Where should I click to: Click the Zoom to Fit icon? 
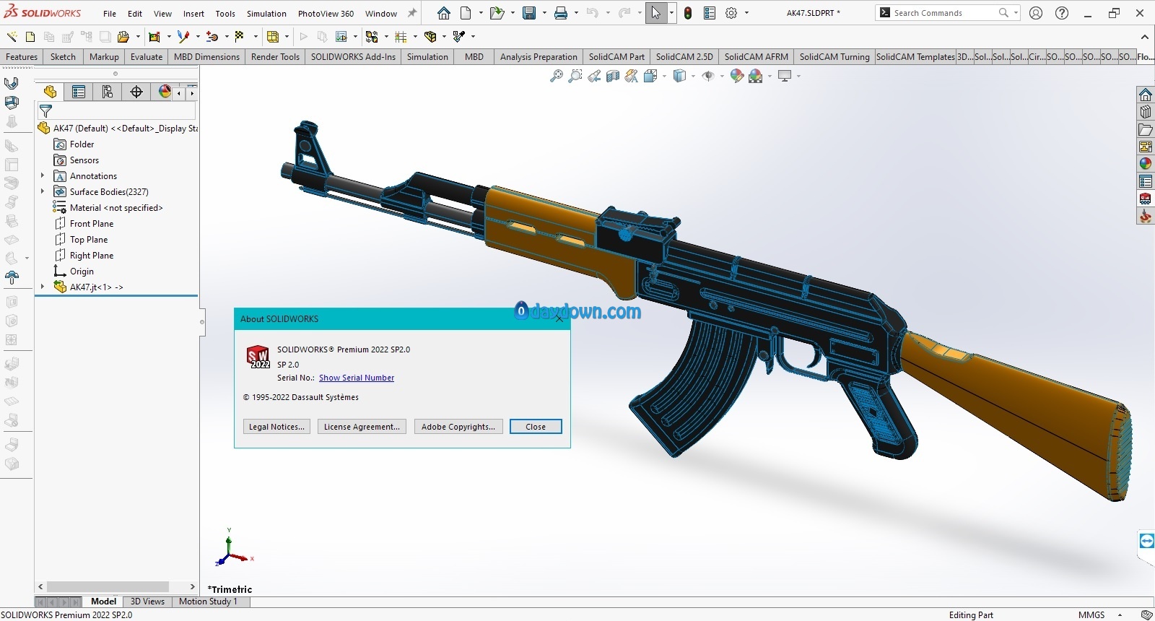pyautogui.click(x=557, y=76)
